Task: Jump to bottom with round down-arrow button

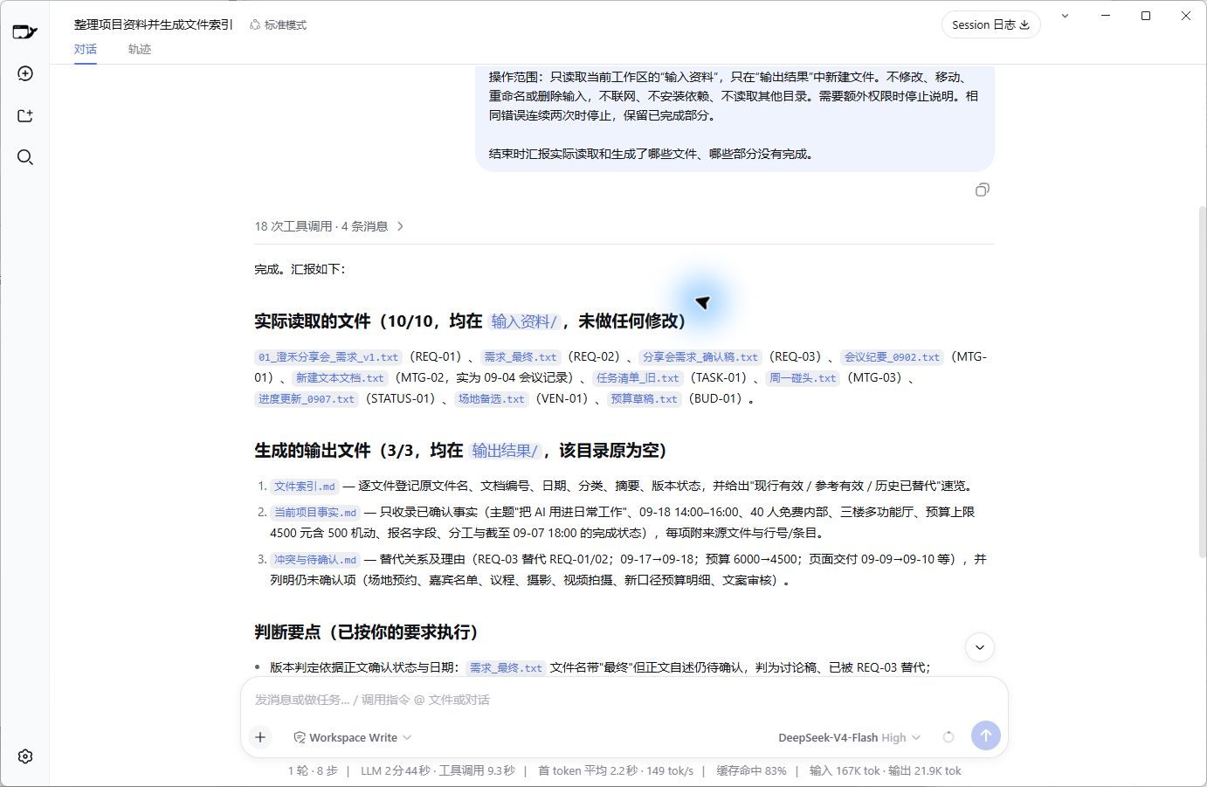Action: (980, 647)
